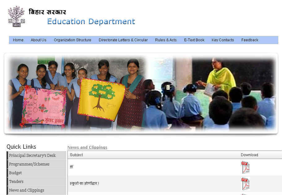Open Principal Secretary's Desk quick link
This screenshot has height=195, width=282.
coord(32,155)
